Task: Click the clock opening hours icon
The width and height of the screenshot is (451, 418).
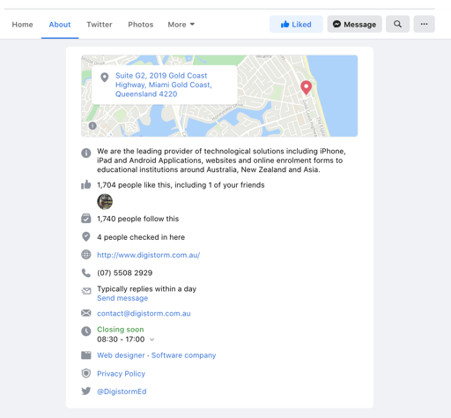Action: [86, 332]
